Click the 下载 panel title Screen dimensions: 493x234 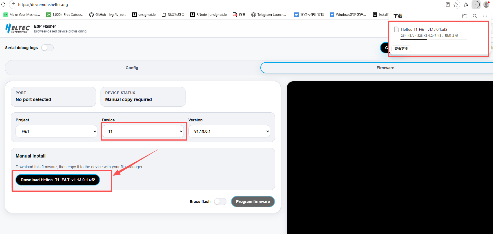point(398,16)
